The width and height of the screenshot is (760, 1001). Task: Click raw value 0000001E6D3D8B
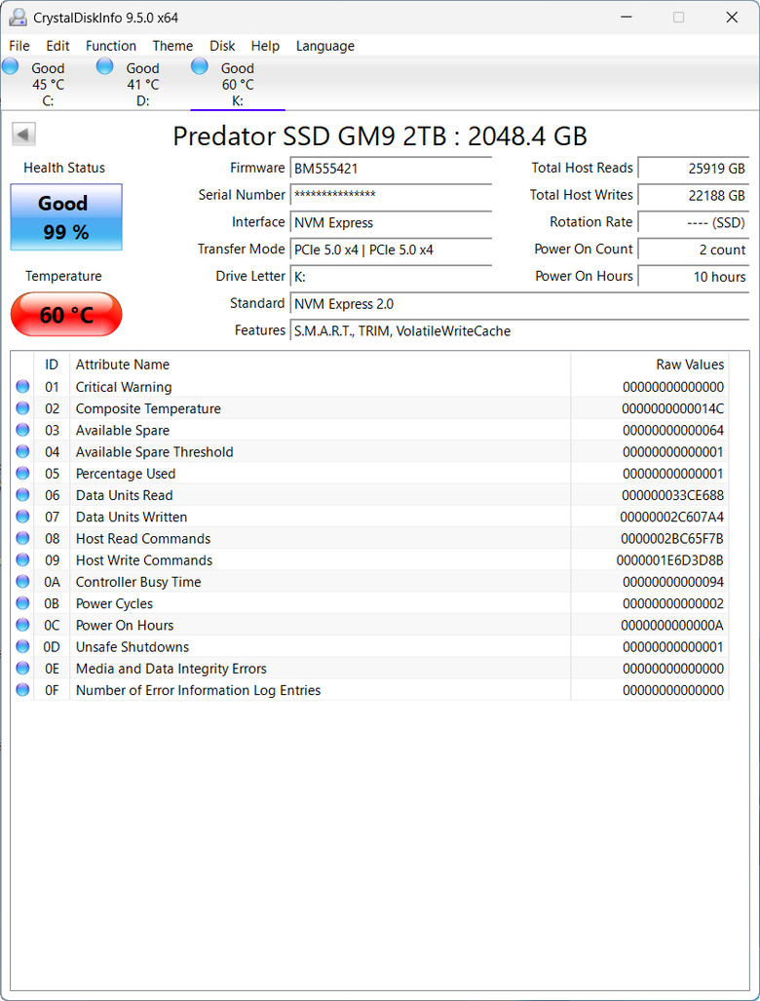pyautogui.click(x=670, y=560)
